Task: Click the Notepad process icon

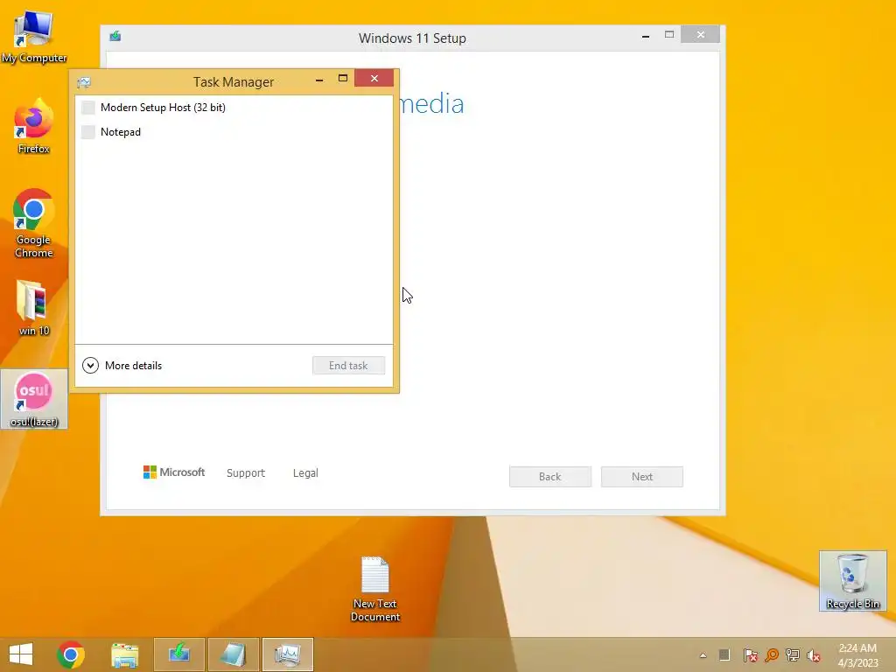Action: point(88,132)
